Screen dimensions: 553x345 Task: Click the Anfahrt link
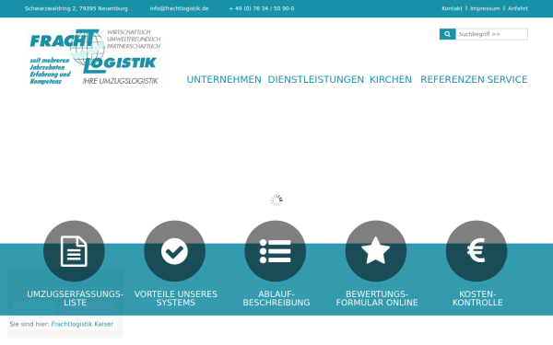coord(518,8)
